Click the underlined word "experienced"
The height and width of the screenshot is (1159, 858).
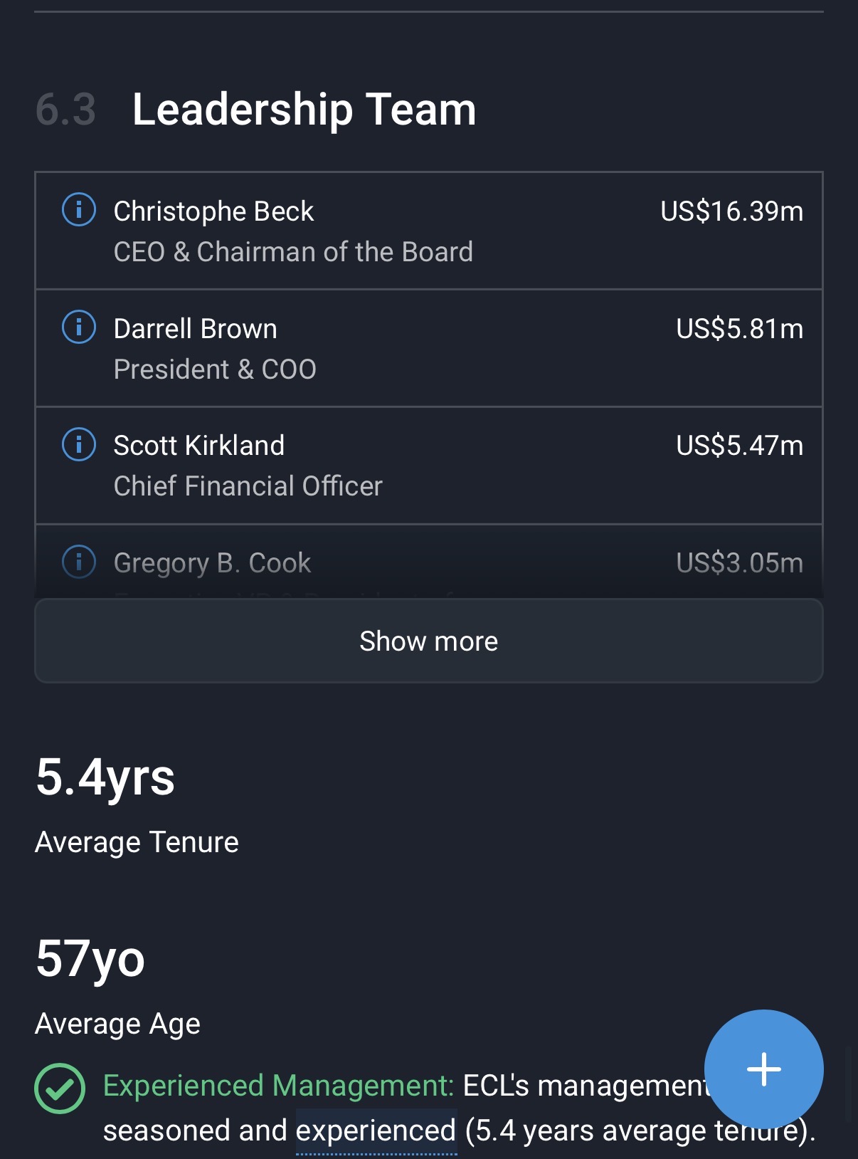click(x=376, y=1131)
